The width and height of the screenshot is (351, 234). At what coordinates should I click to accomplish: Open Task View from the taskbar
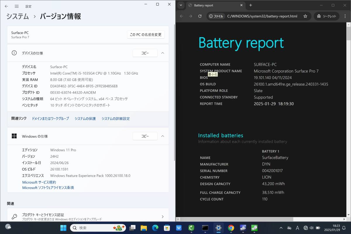point(133,228)
